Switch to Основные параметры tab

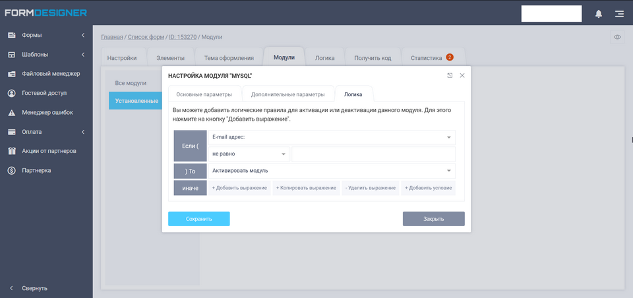[x=204, y=94]
